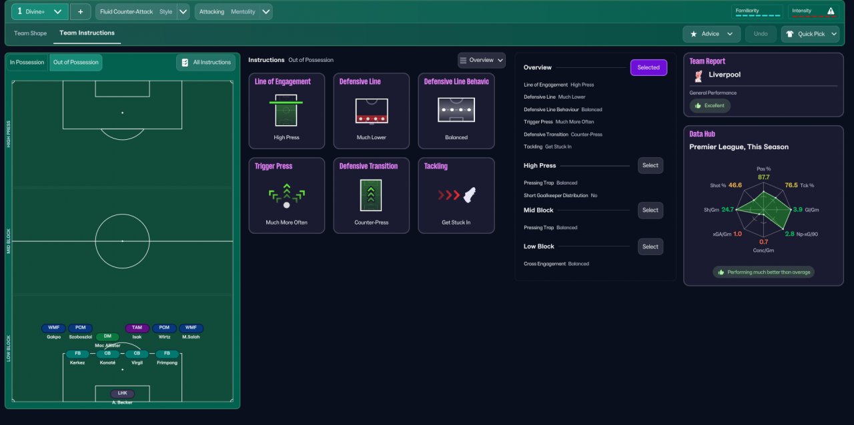
Task: Click the Undo button
Action: pyautogui.click(x=761, y=34)
